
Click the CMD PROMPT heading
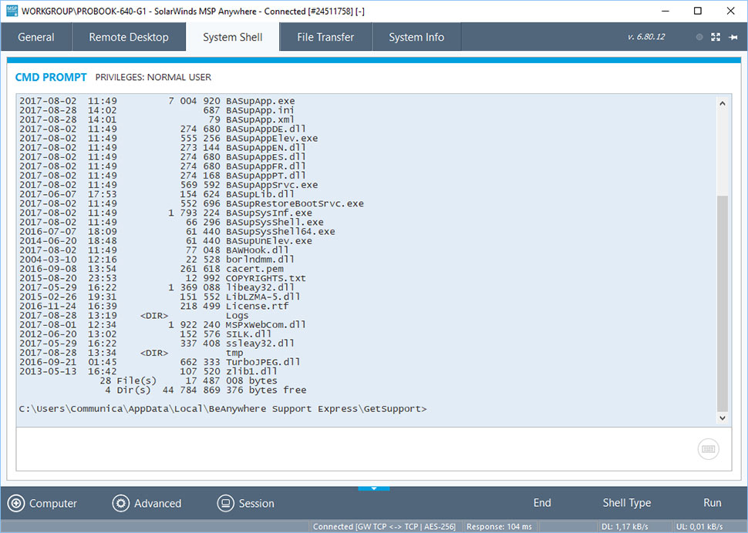point(51,77)
